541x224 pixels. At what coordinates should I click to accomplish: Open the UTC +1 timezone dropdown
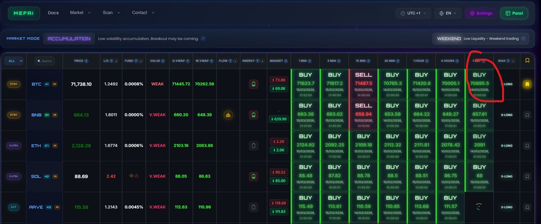point(413,13)
